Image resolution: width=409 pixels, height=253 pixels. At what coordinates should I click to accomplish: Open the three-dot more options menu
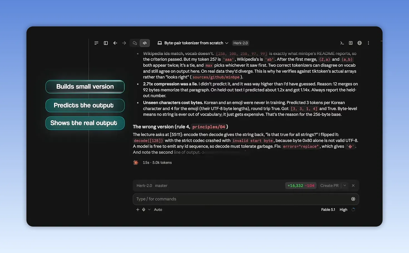pyautogui.click(x=368, y=43)
